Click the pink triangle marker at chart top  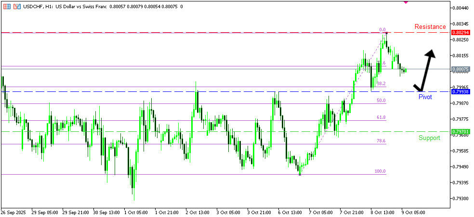click(x=406, y=2)
